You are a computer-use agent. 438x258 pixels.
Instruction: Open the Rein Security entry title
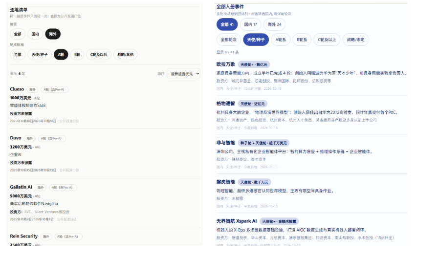tap(24, 236)
